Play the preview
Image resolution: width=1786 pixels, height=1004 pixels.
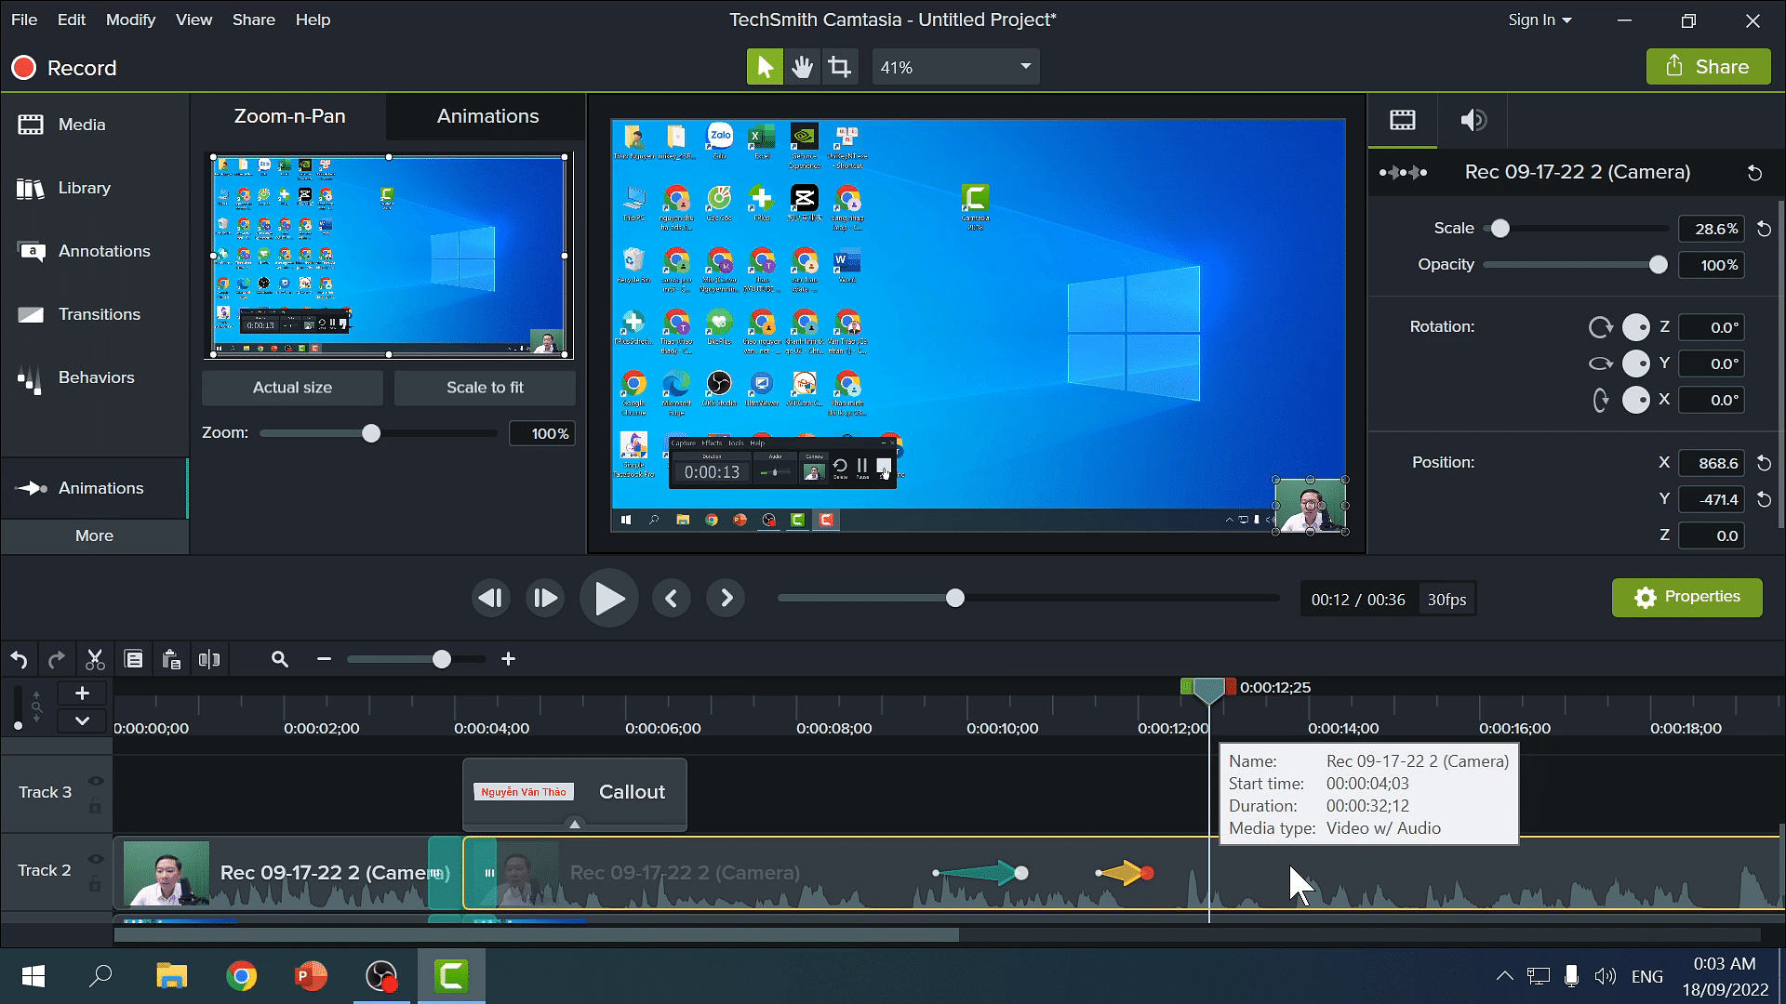click(x=609, y=598)
